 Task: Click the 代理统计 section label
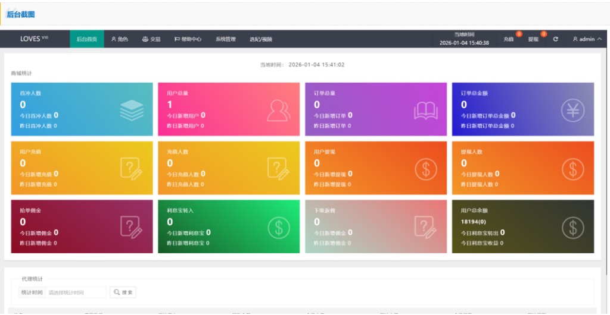pyautogui.click(x=32, y=279)
